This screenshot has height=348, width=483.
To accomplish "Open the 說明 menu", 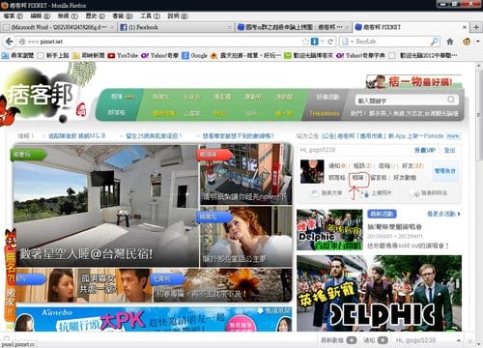I will tap(178, 15).
